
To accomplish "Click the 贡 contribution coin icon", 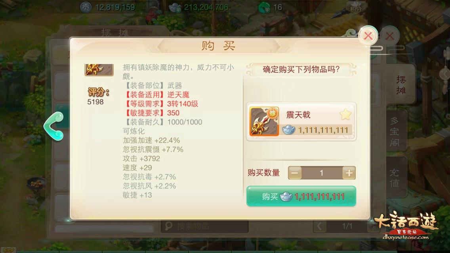I will 86,7.
